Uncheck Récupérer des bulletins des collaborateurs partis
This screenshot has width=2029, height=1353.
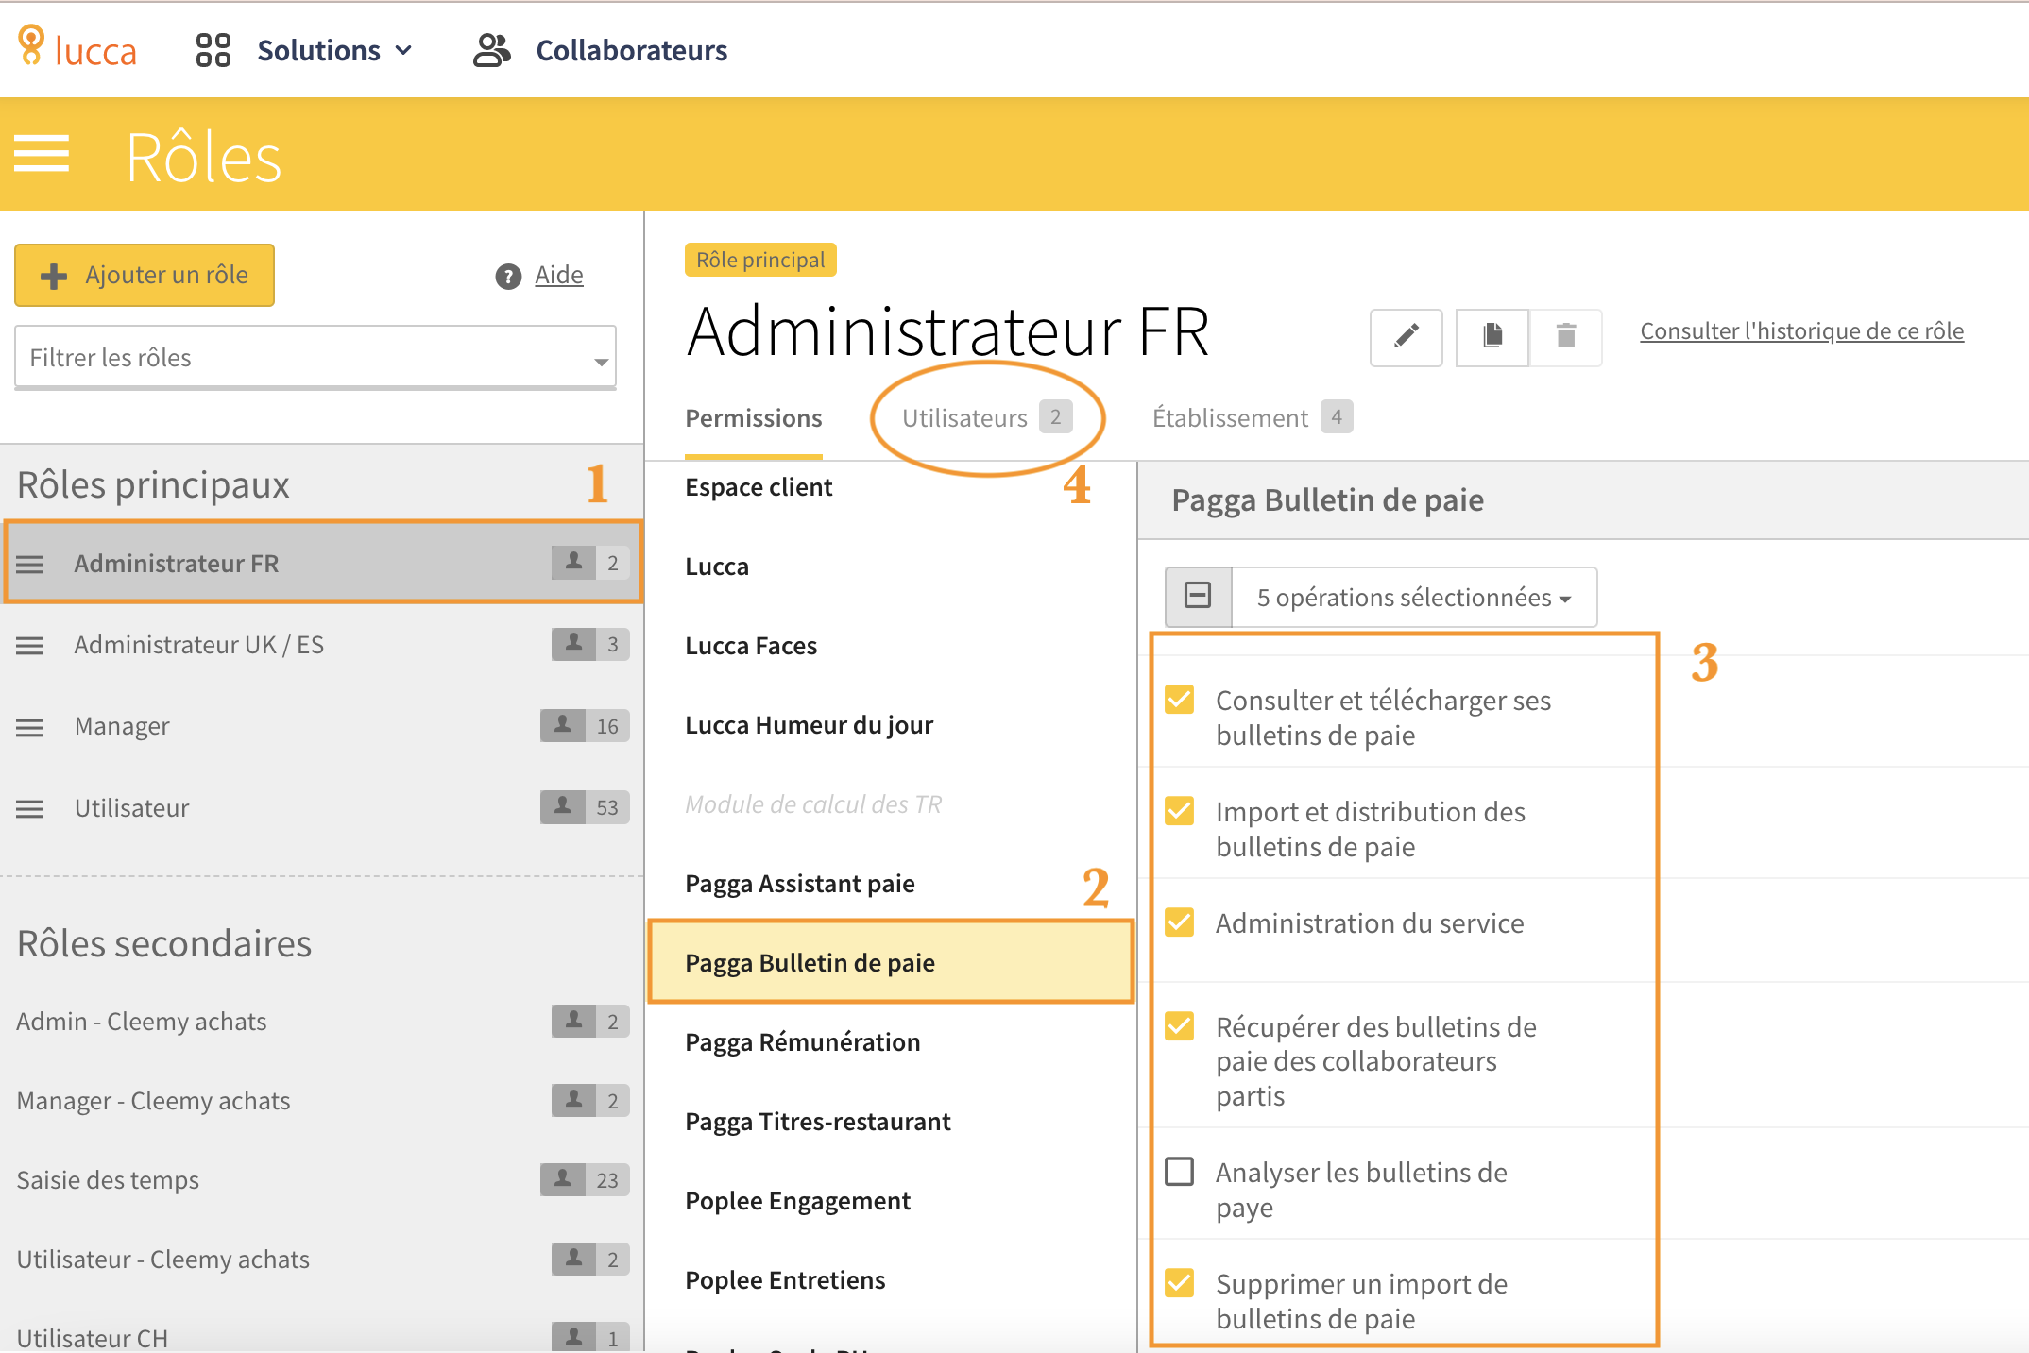[1180, 1025]
